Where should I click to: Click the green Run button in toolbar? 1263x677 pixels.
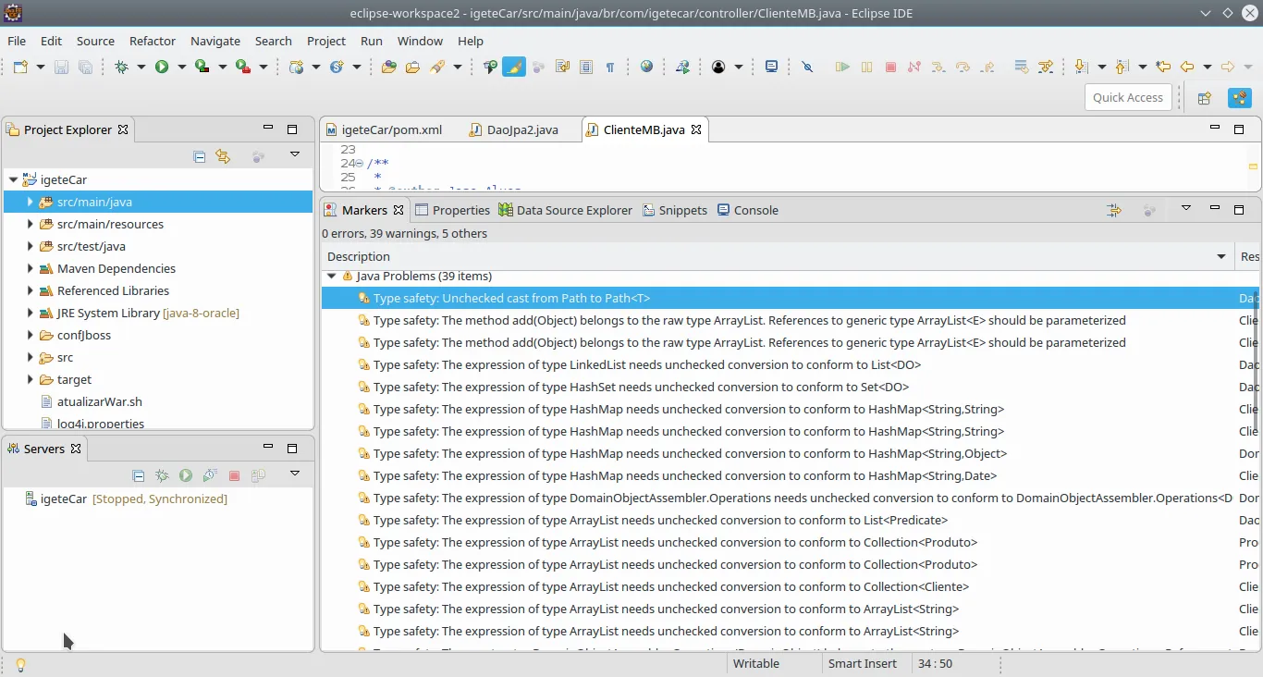(162, 67)
